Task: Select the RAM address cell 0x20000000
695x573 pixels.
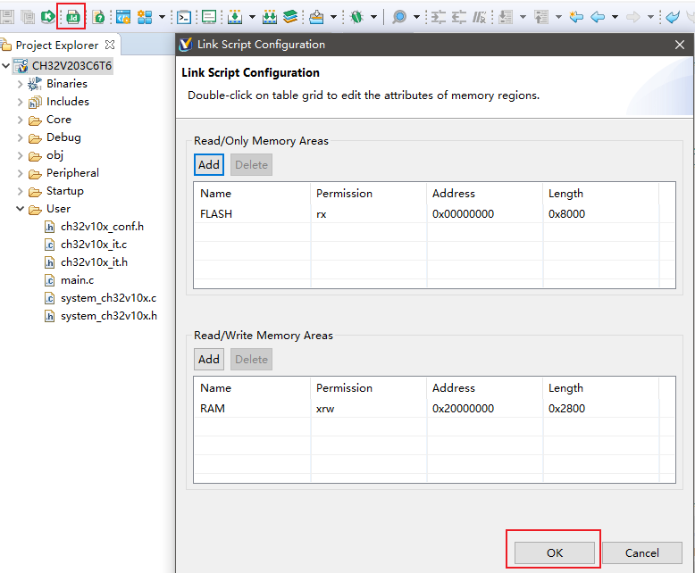Action: [464, 409]
